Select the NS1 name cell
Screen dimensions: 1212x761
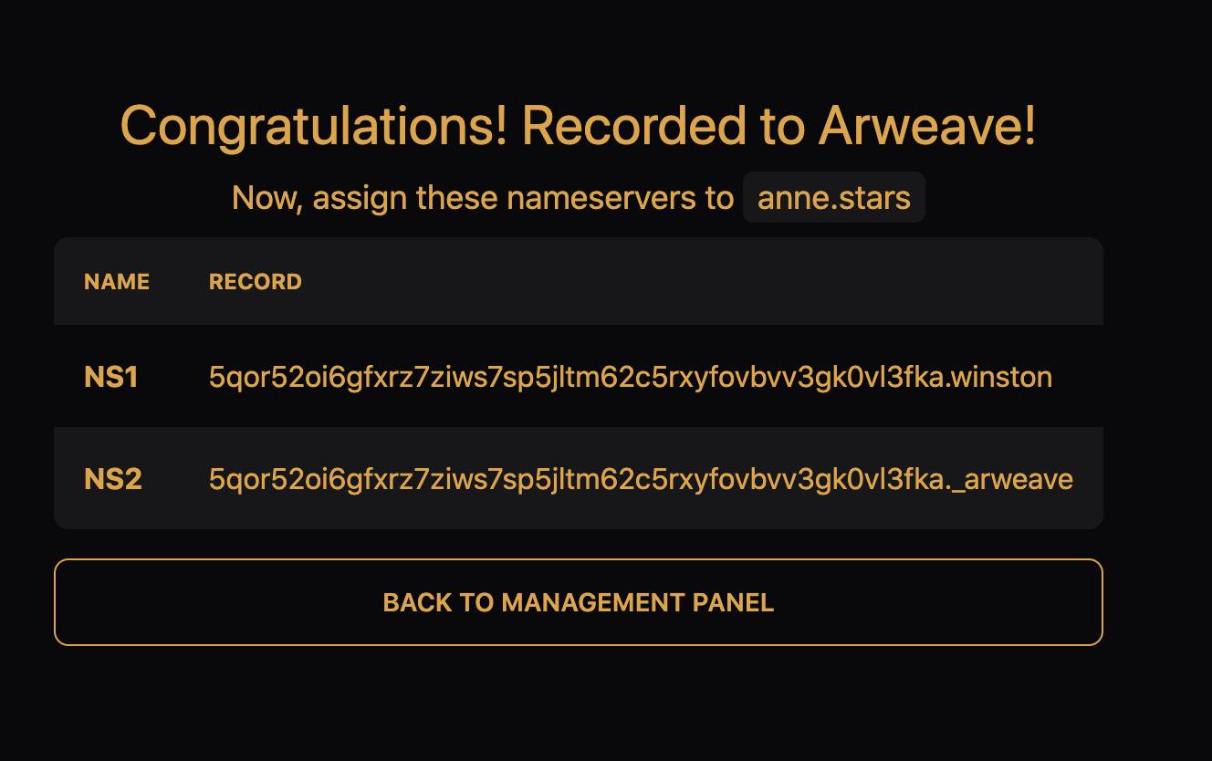click(110, 377)
